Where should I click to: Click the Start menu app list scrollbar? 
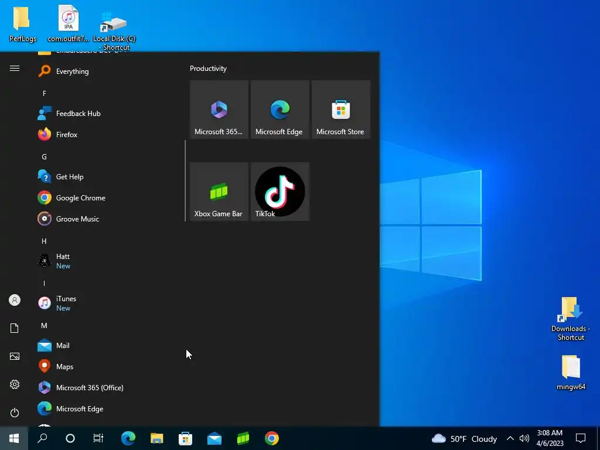[x=185, y=180]
